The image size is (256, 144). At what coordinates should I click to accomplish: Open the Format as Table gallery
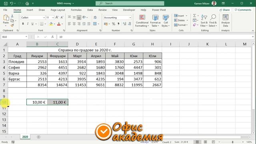[155, 21]
